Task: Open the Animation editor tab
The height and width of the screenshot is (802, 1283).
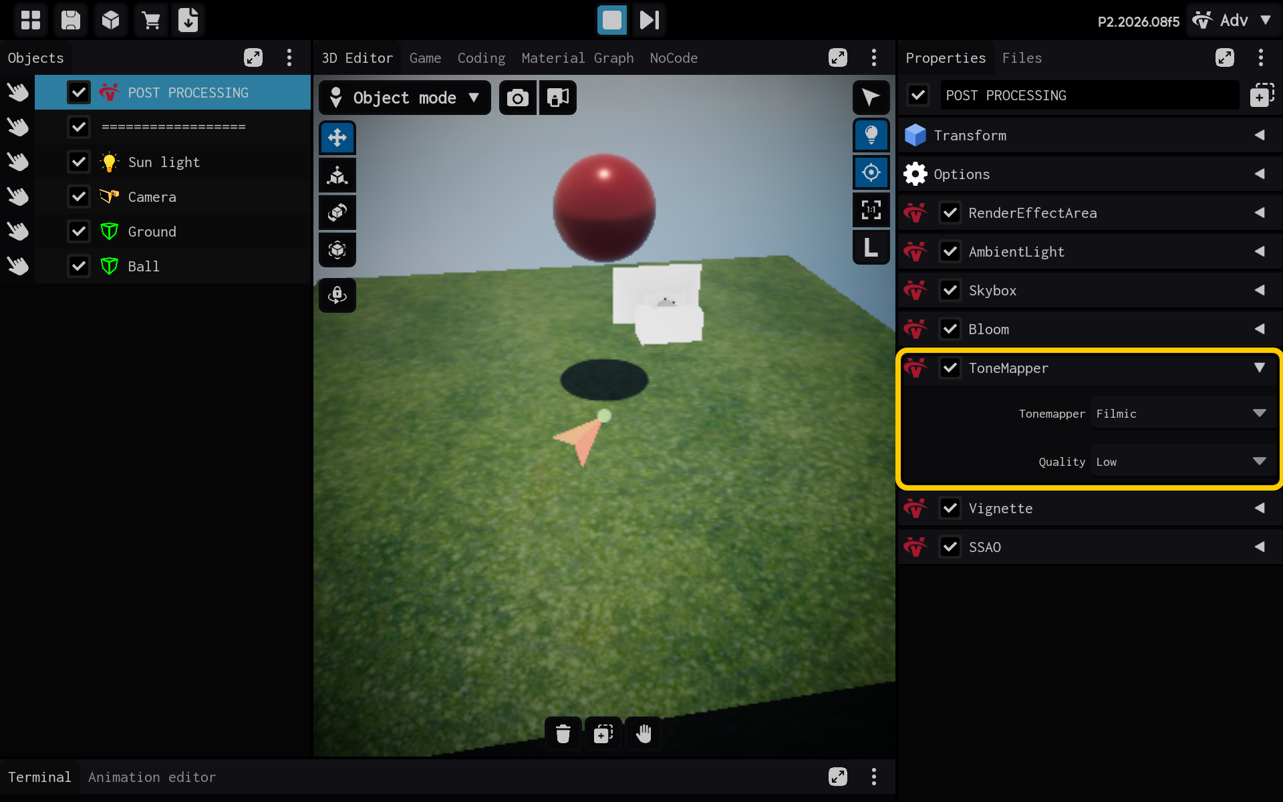Action: coord(152,777)
